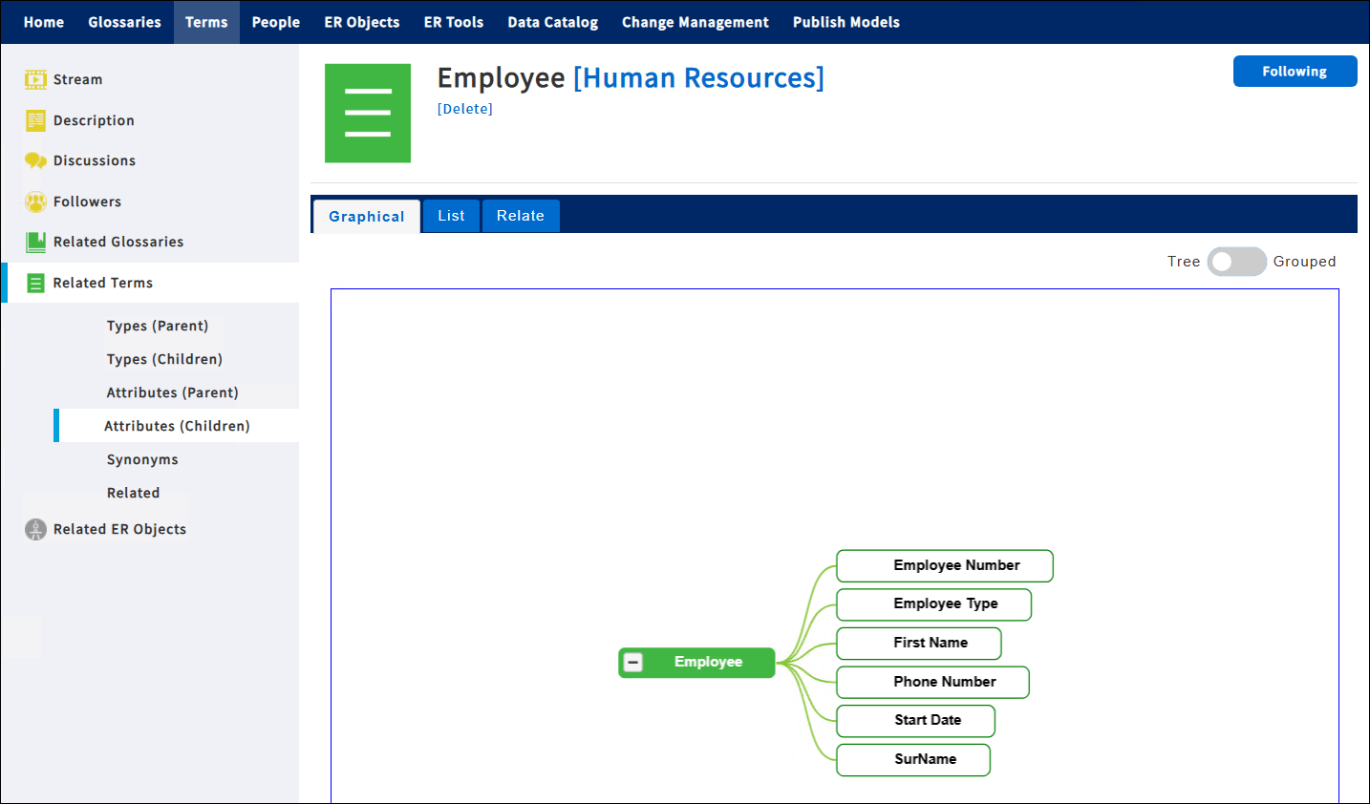This screenshot has height=804, width=1370.
Task: Click the Following button
Action: pos(1295,72)
